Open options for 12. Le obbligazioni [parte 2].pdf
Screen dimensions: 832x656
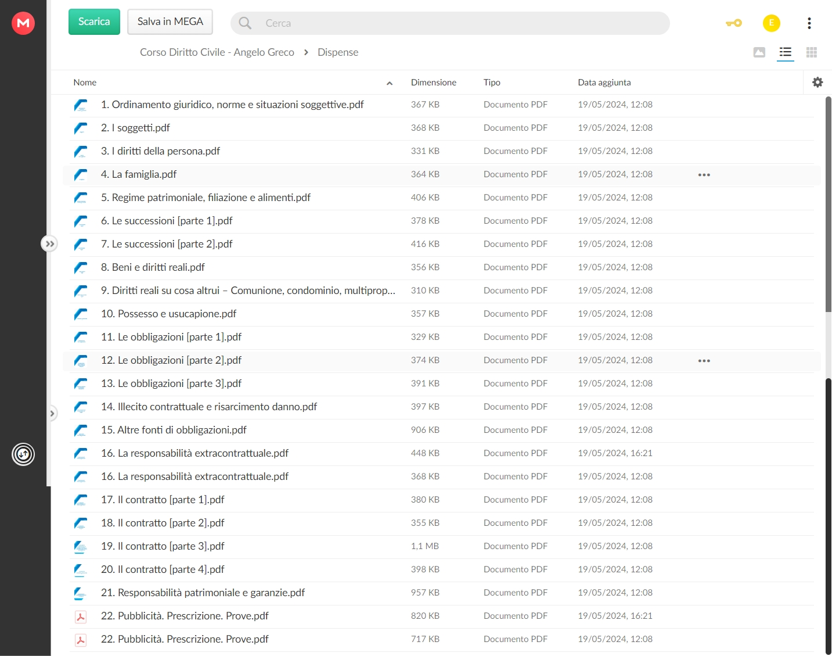tap(704, 361)
